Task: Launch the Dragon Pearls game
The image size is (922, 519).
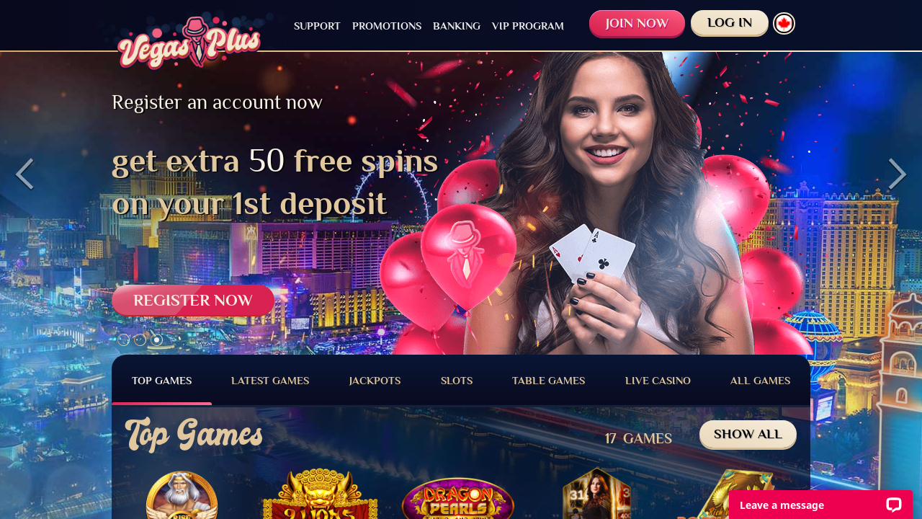Action: [458, 498]
